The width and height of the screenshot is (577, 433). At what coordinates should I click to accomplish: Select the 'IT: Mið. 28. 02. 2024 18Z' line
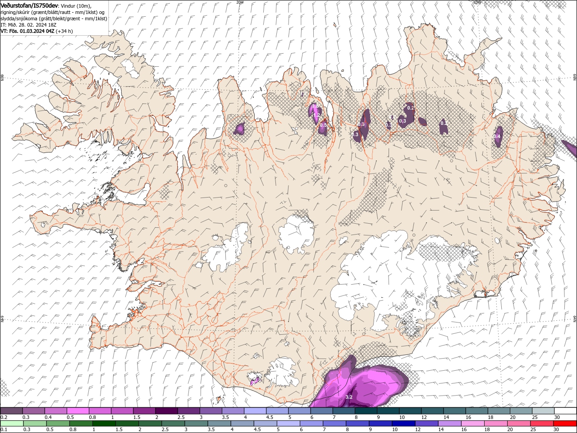click(x=28, y=25)
